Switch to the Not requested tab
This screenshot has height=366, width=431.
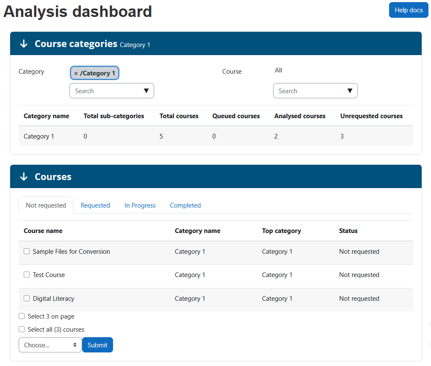[x=46, y=205]
